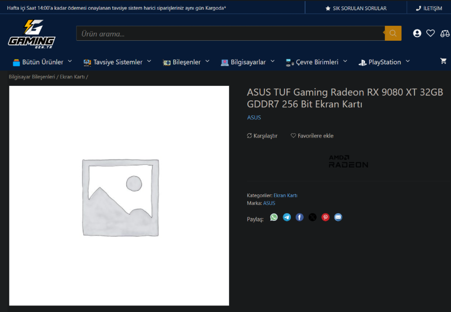Screen dimensions: 451x312
Task: Click the top shipping notice text
Action: [x=117, y=8]
